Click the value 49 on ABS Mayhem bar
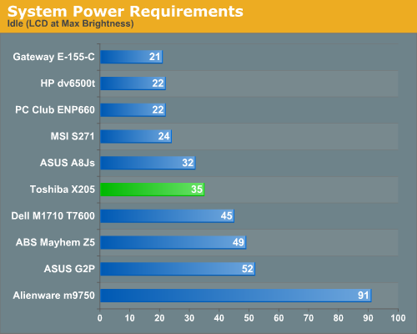The height and width of the screenshot is (334, 417). tap(239, 242)
